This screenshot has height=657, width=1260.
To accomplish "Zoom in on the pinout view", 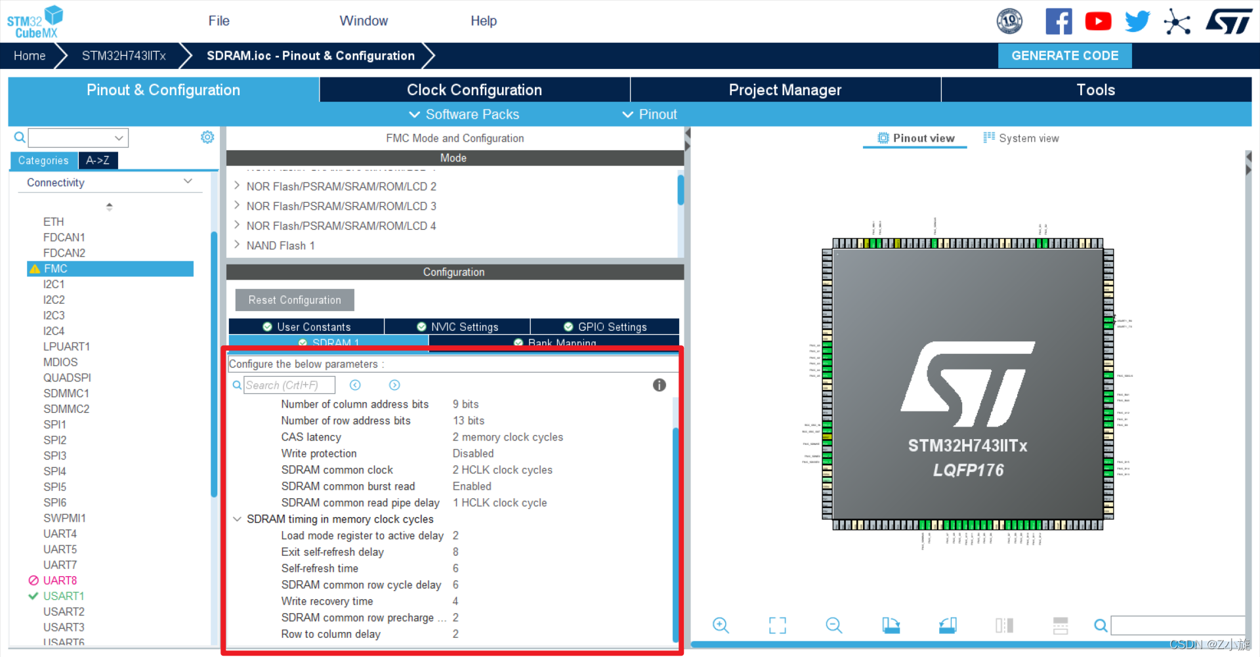I will pyautogui.click(x=721, y=625).
